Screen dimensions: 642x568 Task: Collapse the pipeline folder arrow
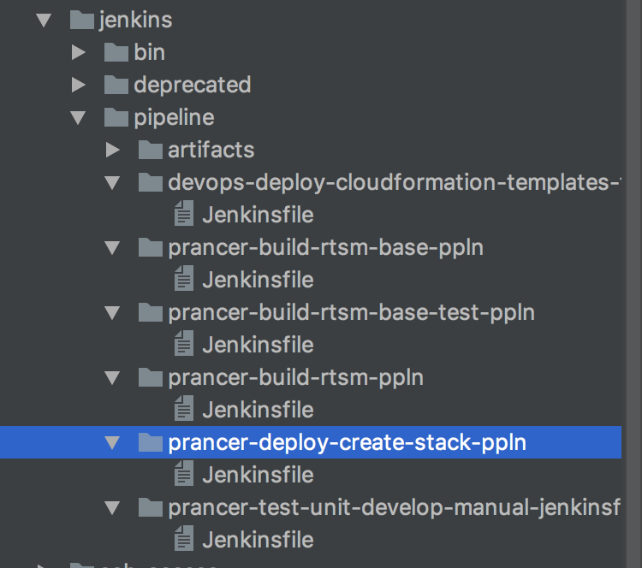(79, 117)
